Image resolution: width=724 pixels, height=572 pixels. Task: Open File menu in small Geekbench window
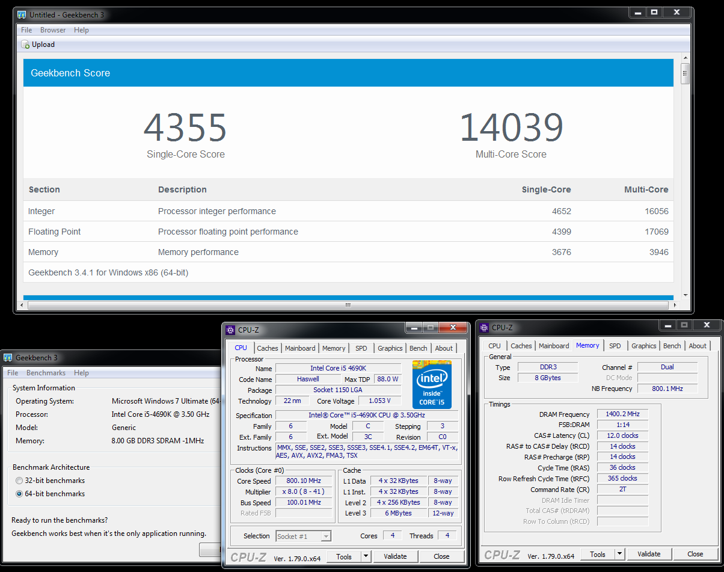(13, 373)
